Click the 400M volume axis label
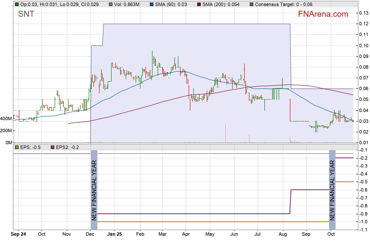370x243 pixels. coord(6,118)
